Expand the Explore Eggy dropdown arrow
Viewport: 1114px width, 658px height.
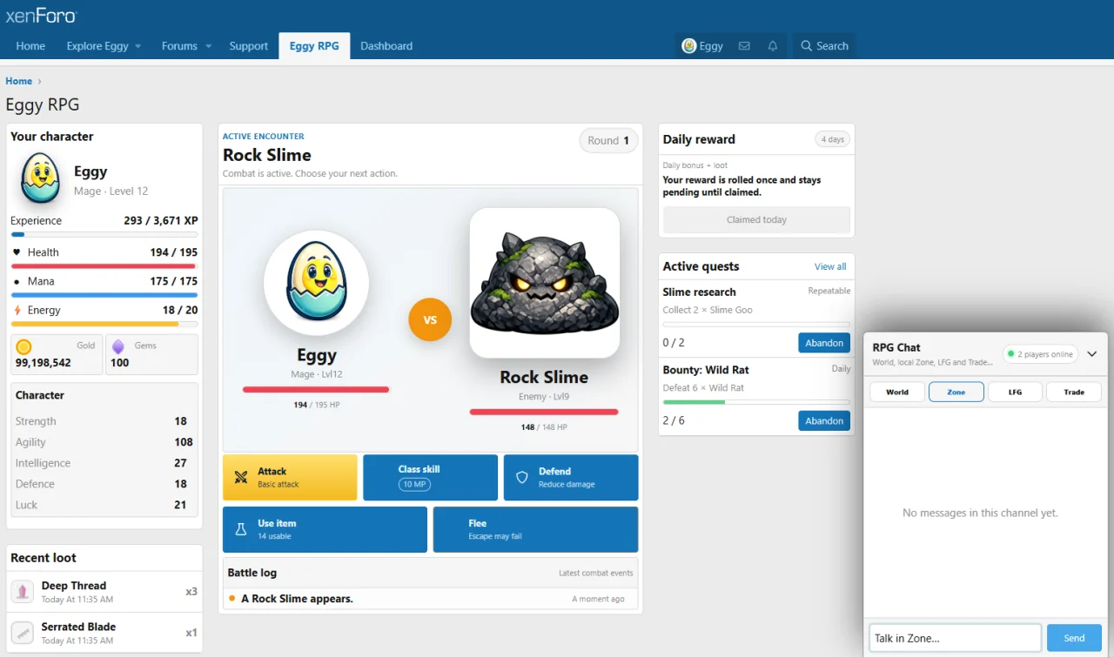(138, 46)
